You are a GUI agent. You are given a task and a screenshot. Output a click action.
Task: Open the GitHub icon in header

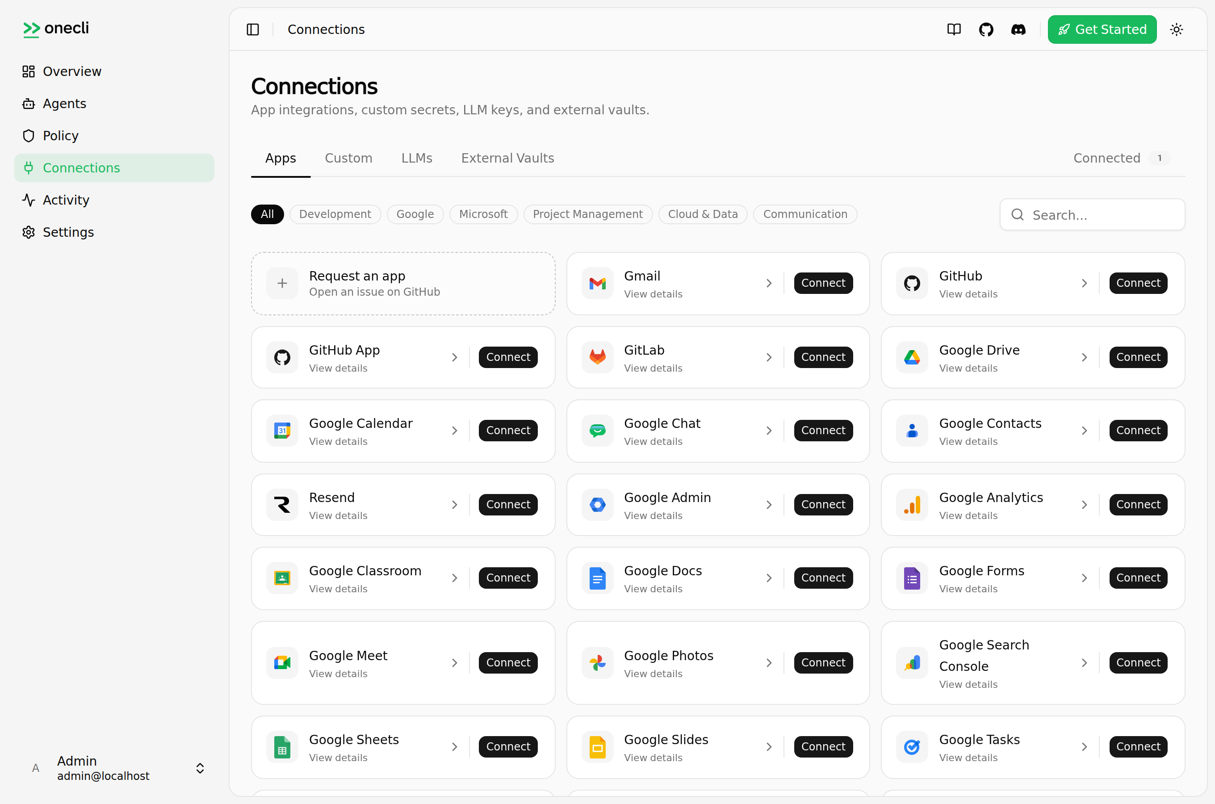pos(986,29)
